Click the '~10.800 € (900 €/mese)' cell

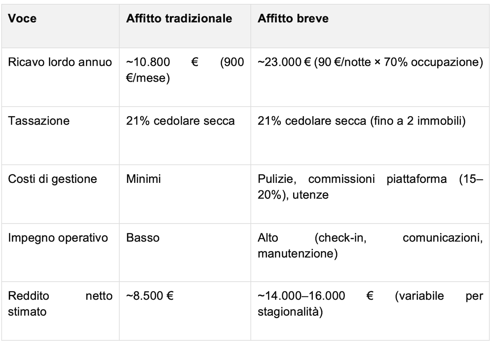tap(185, 77)
